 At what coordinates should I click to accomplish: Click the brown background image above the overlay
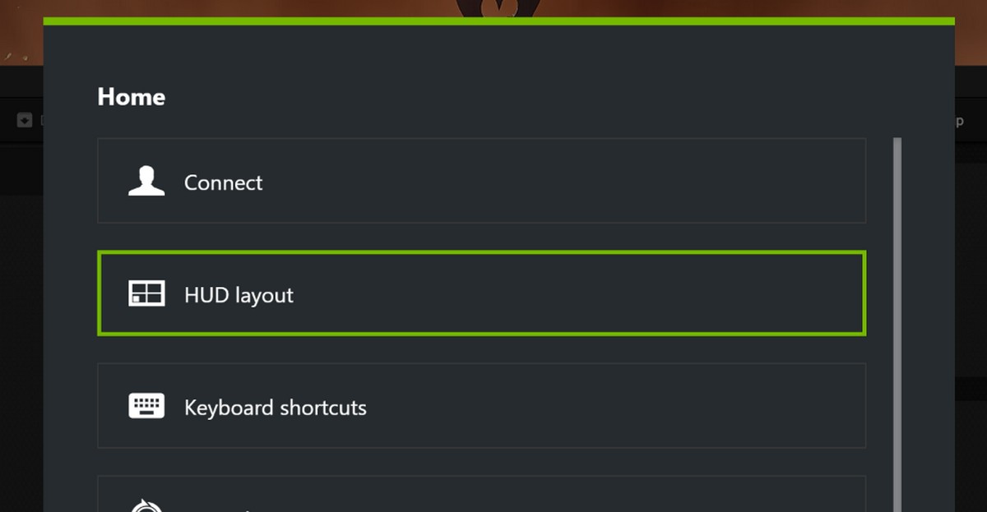247,8
